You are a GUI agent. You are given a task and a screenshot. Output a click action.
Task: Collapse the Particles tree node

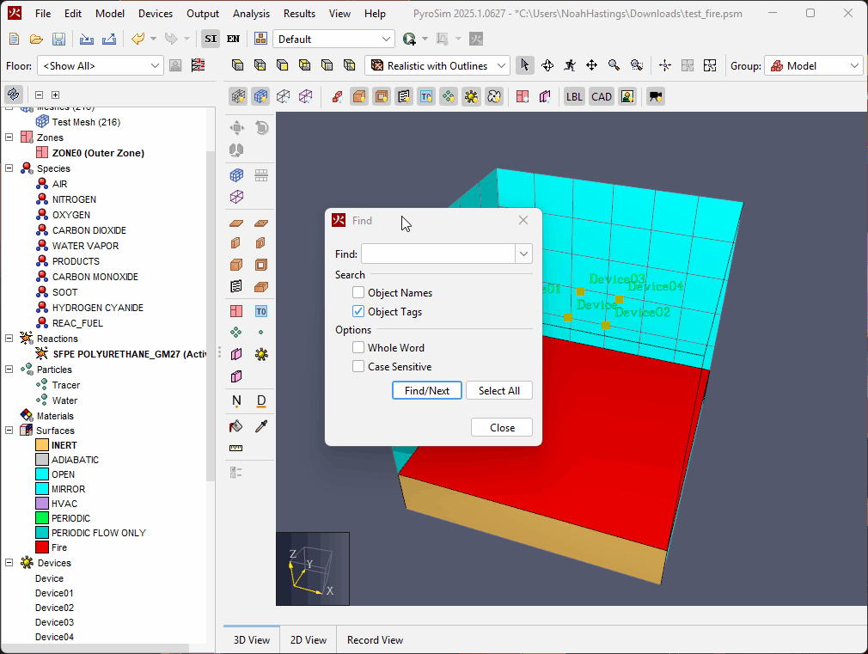[9, 369]
